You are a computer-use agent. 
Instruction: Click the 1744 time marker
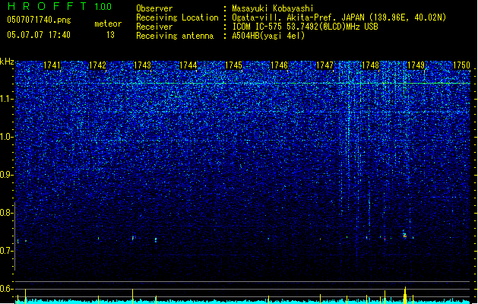[x=188, y=65]
